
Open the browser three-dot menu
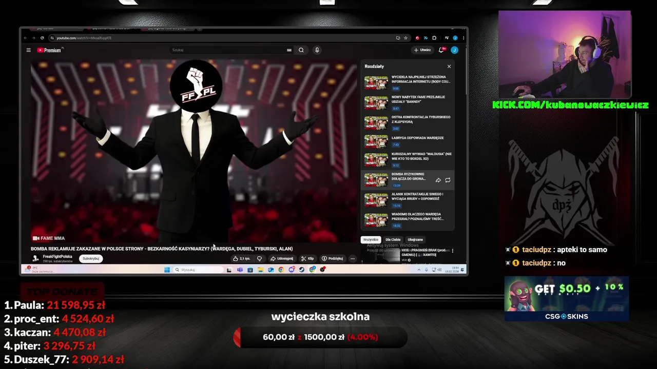(x=463, y=38)
